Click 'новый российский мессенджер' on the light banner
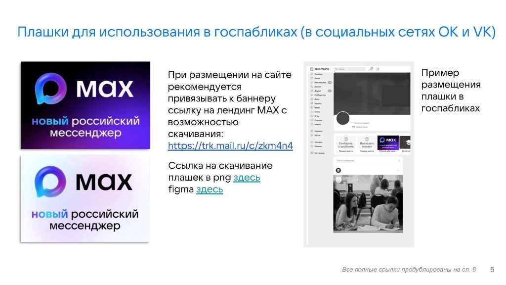The image size is (506, 285). (x=85, y=220)
